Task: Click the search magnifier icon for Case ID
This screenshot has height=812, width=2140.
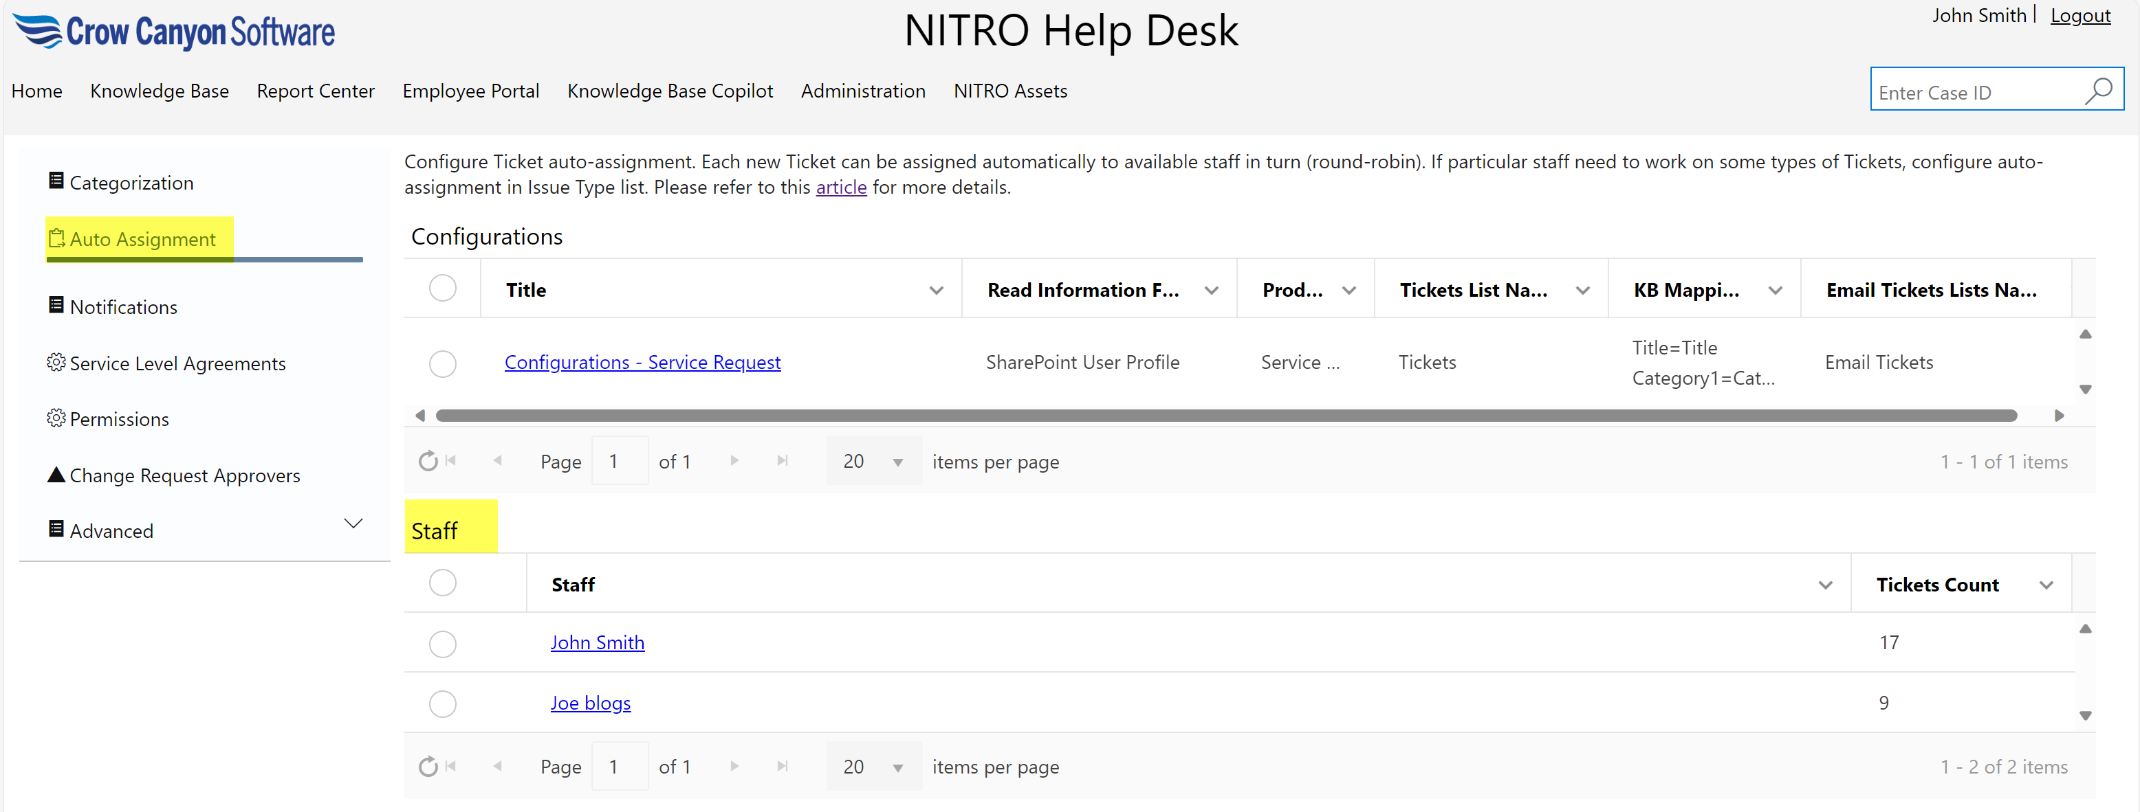Action: point(2099,91)
